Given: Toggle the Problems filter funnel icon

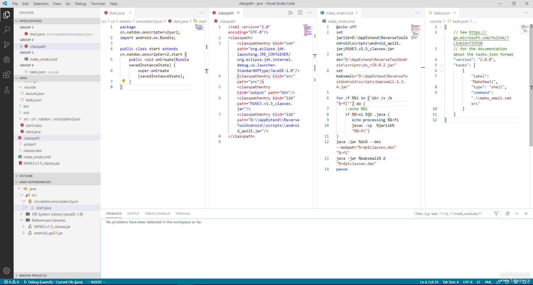Looking at the screenshot, I should pyautogui.click(x=496, y=214).
